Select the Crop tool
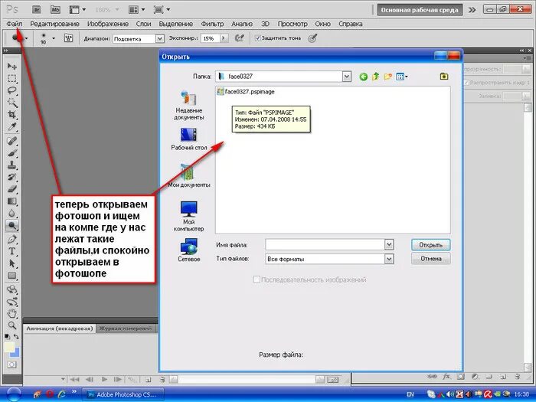The height and width of the screenshot is (402, 536). pos(12,115)
